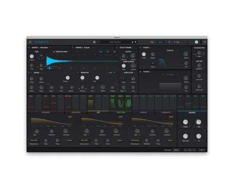
Task: Click the undo arrow in status bar
Action: coord(185,150)
